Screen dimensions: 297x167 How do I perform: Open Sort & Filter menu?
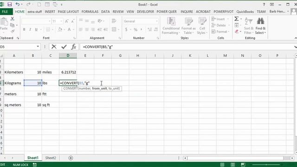point(249,26)
